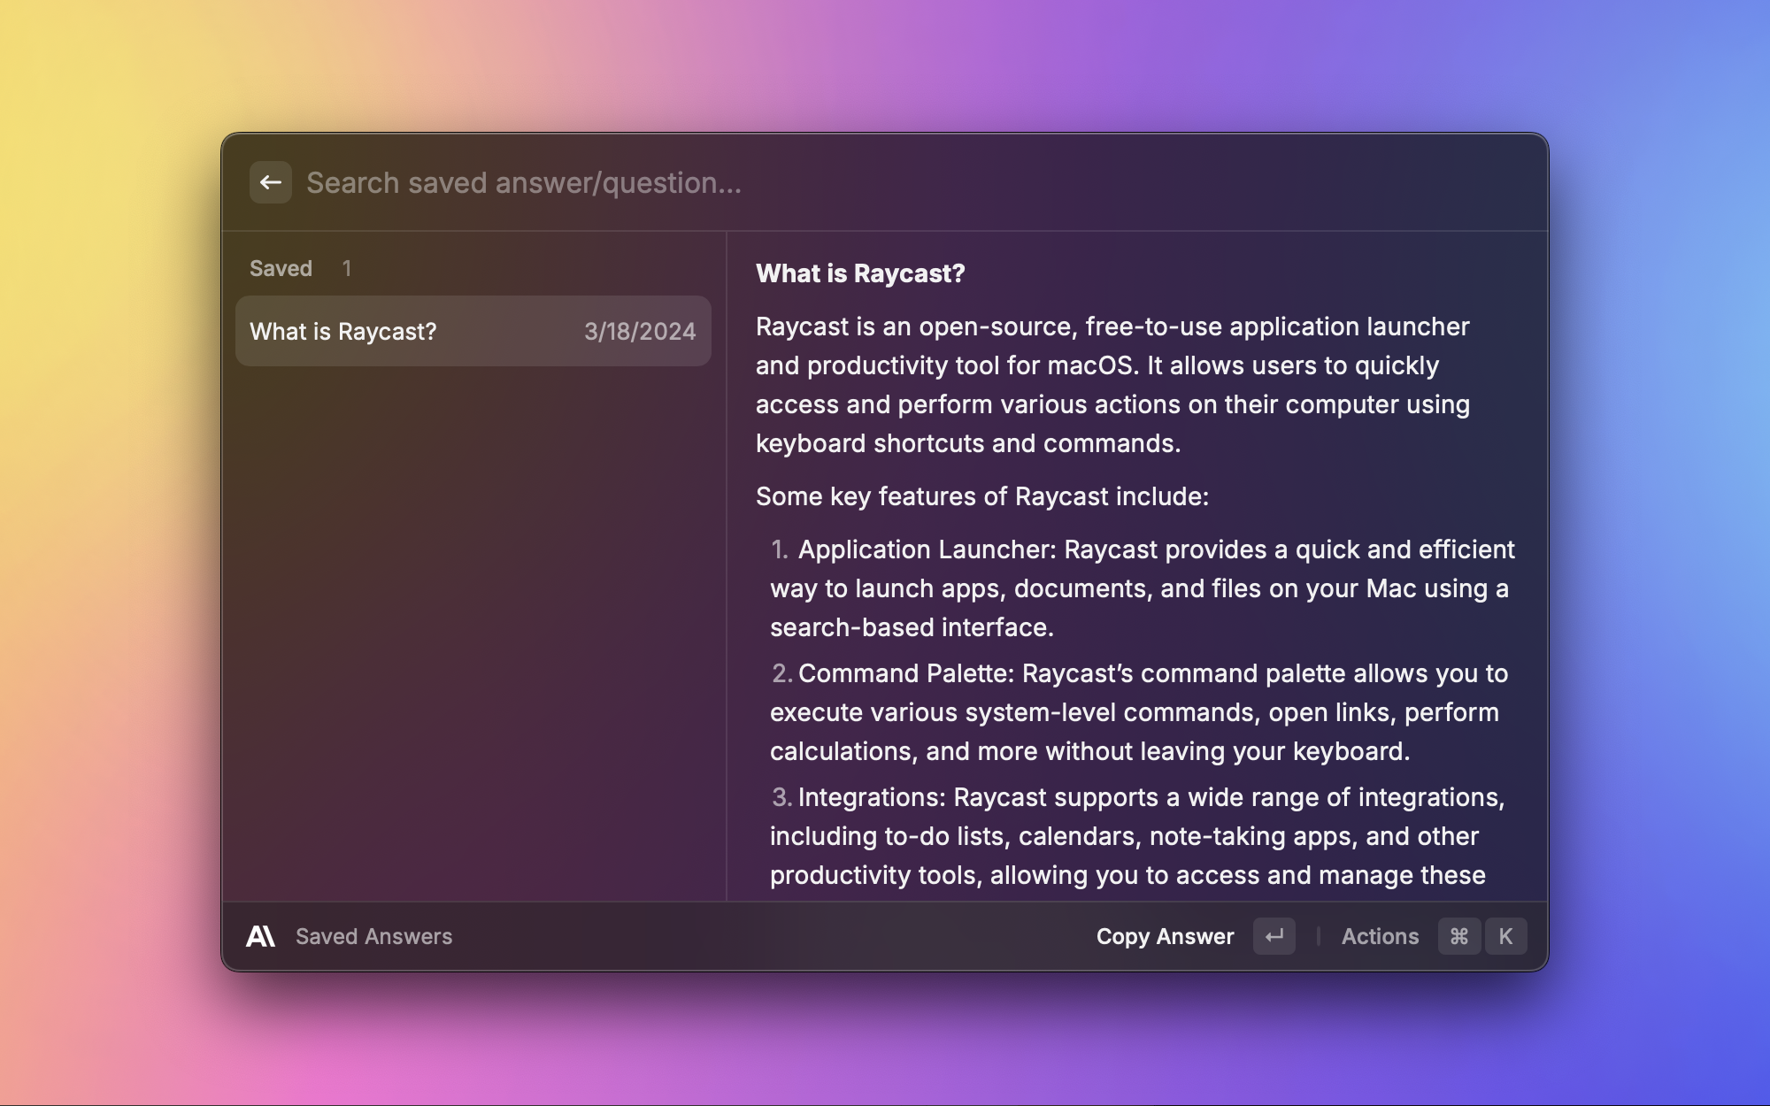Screen dimensions: 1770x1106
Task: Click the Saved Answers footer label
Action: coord(373,936)
